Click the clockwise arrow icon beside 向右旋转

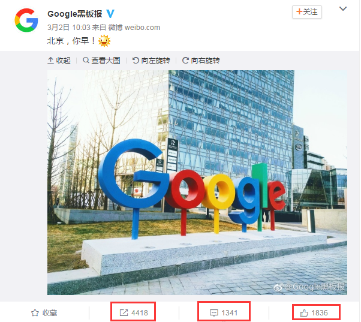pos(185,61)
